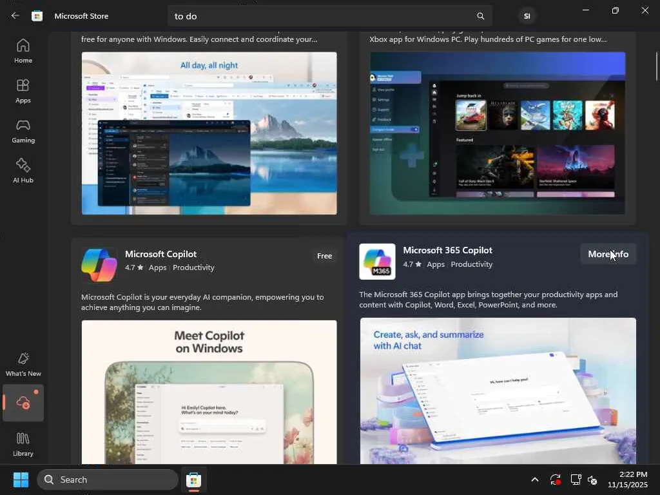Viewport: 660px width, 495px height.
Task: Click the network display tray icon
Action: pyautogui.click(x=576, y=480)
